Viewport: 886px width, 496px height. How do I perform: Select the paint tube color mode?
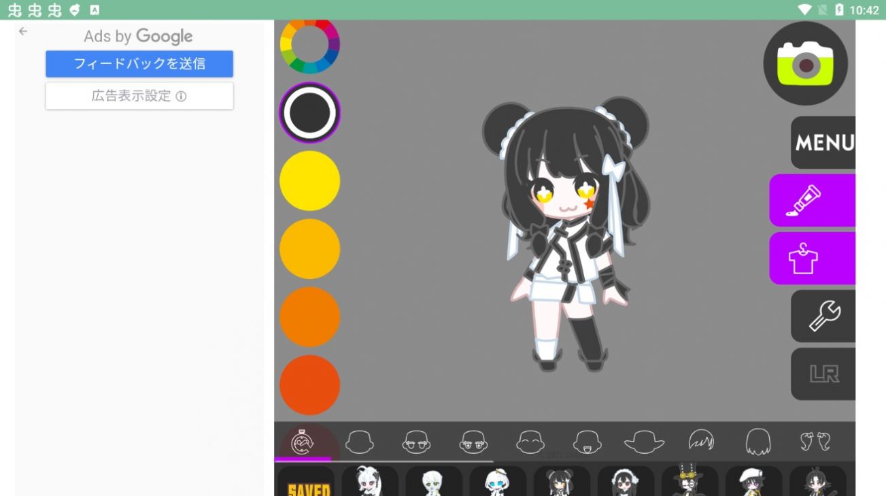point(812,200)
